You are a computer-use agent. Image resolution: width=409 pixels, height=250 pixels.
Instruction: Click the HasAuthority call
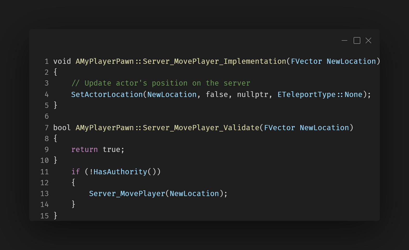(x=120, y=172)
